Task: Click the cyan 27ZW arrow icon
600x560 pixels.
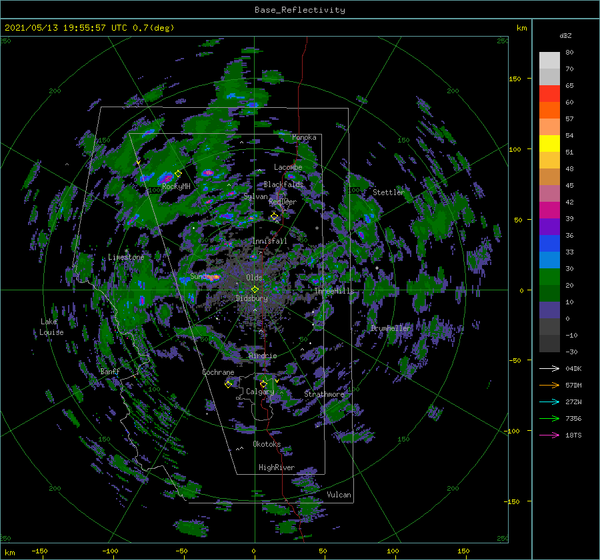Action: tap(549, 402)
